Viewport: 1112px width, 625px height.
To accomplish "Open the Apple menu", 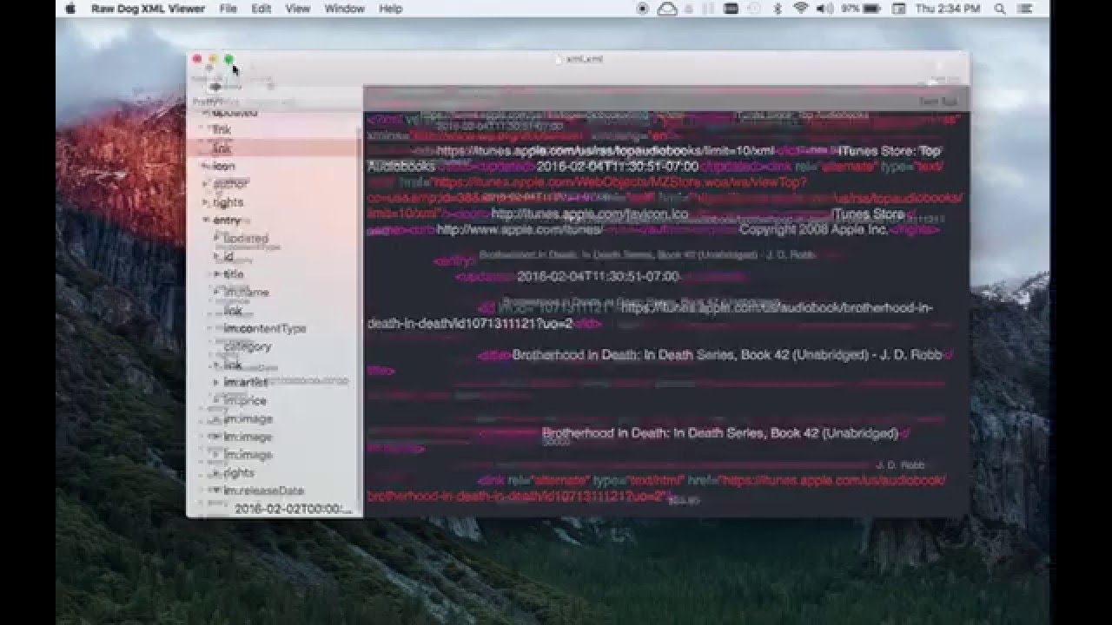I will click(x=70, y=9).
